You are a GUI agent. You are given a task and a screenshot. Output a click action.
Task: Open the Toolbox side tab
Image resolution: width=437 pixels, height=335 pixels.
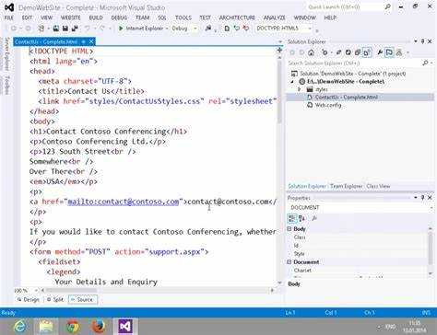tap(6, 85)
